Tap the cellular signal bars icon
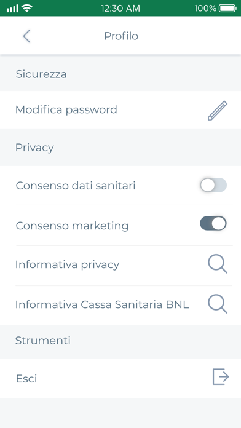241x428 pixels. [x=12, y=9]
